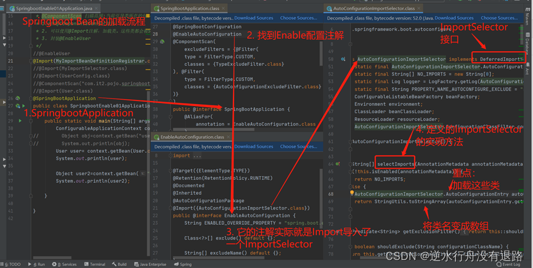Image resolution: width=533 pixels, height=268 pixels.
Task: Click @Documented annotation on line 18
Action: pyautogui.click(x=189, y=185)
